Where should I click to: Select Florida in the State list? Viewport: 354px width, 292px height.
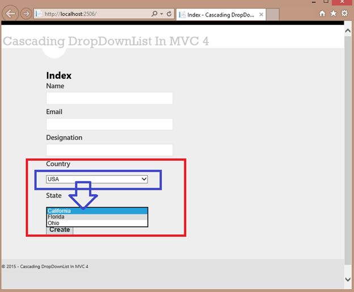(97, 217)
